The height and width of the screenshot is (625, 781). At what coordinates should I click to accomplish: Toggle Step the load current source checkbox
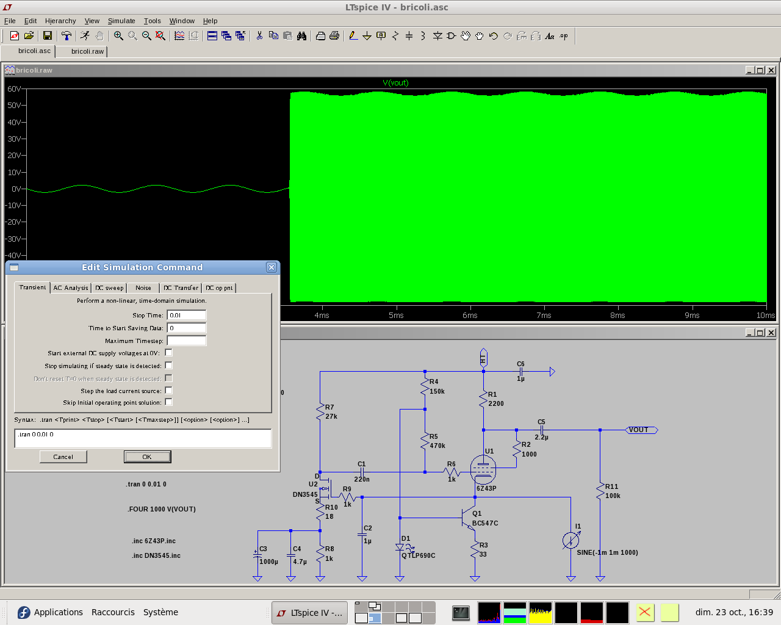click(x=168, y=391)
